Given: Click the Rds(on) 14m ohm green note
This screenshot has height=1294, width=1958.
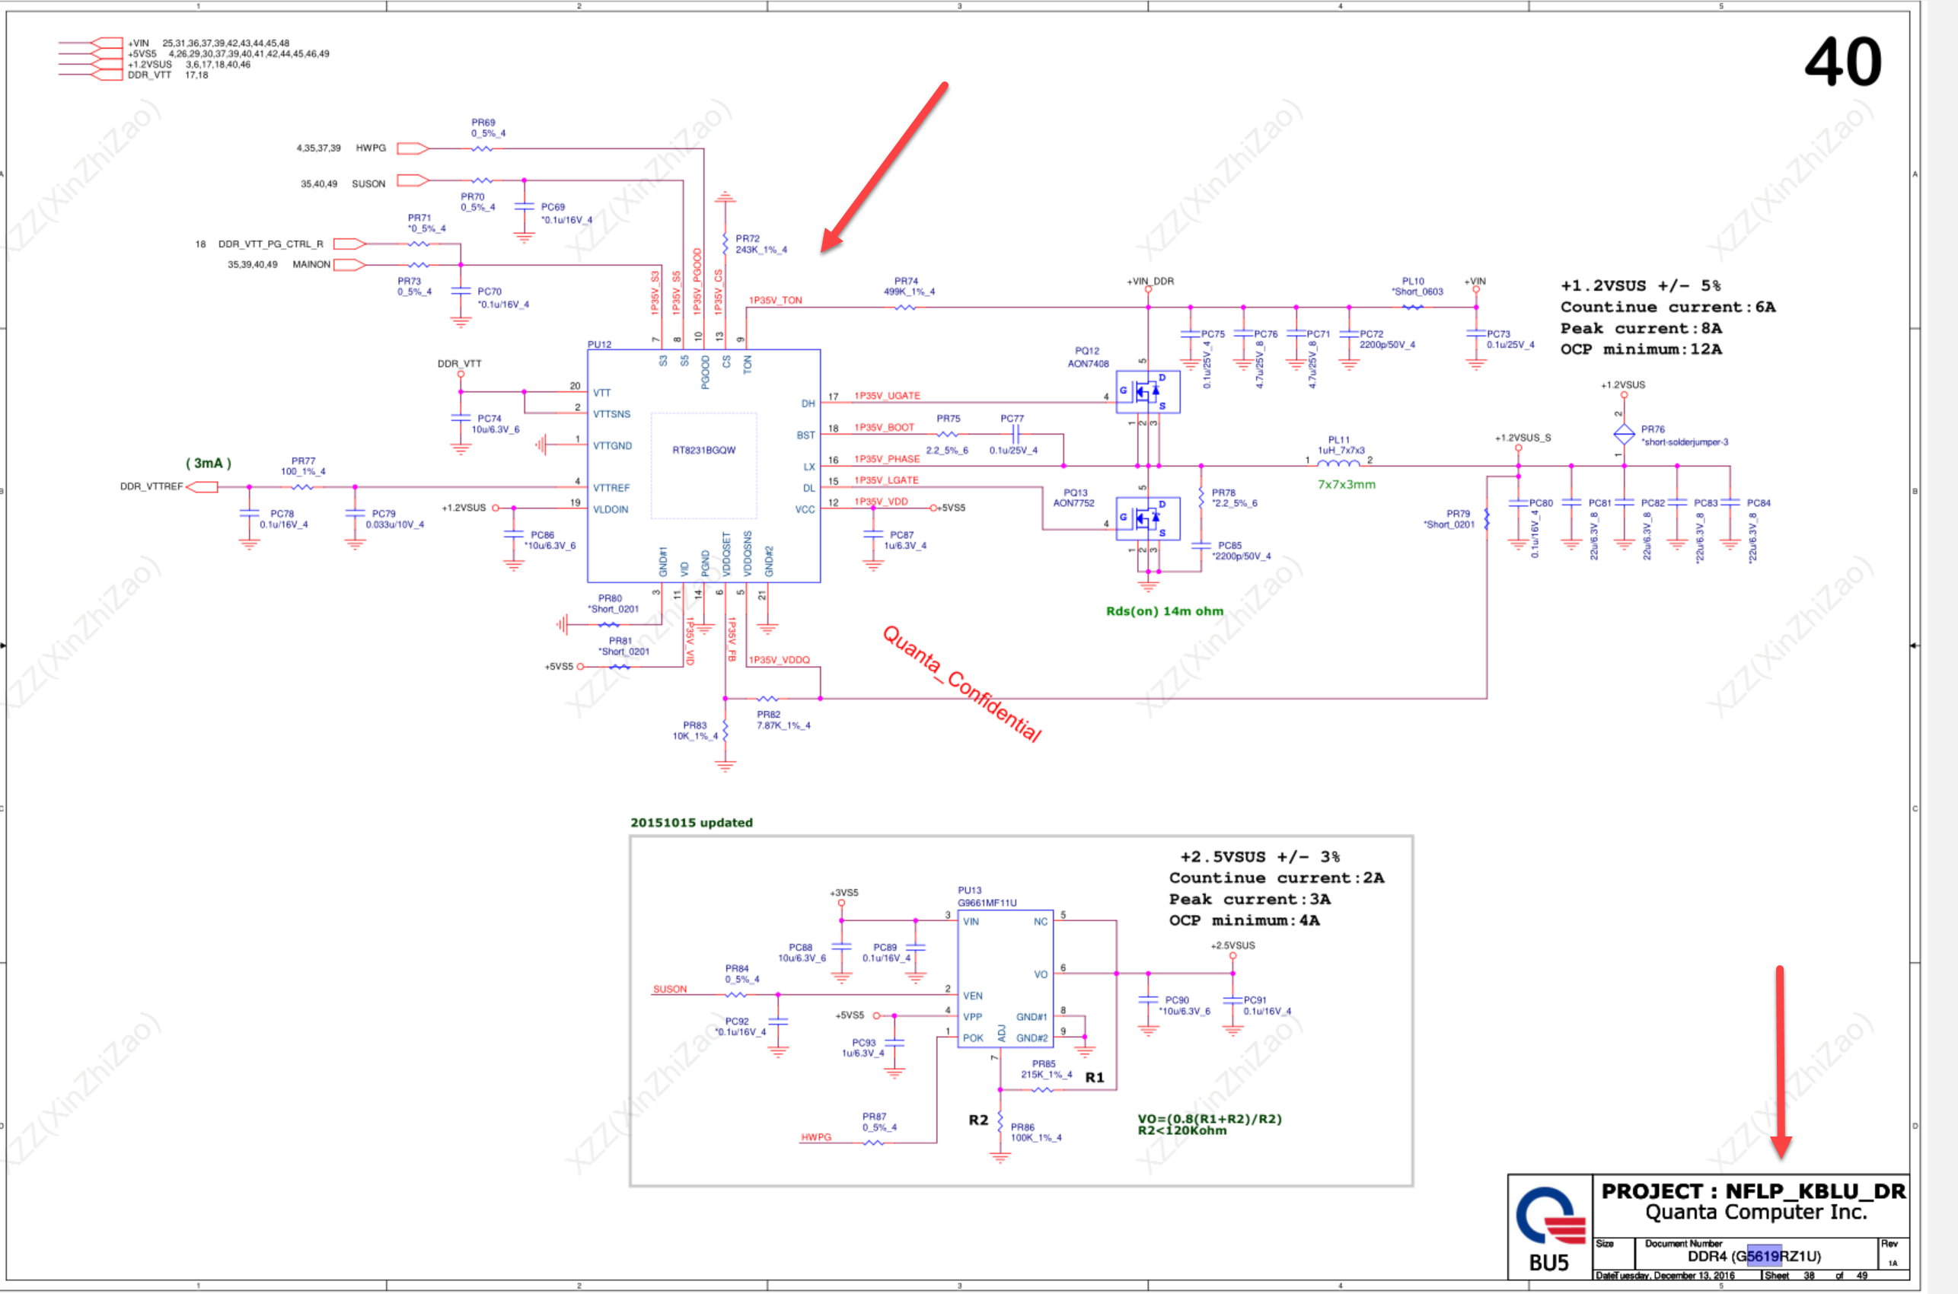Looking at the screenshot, I should click(x=1163, y=611).
